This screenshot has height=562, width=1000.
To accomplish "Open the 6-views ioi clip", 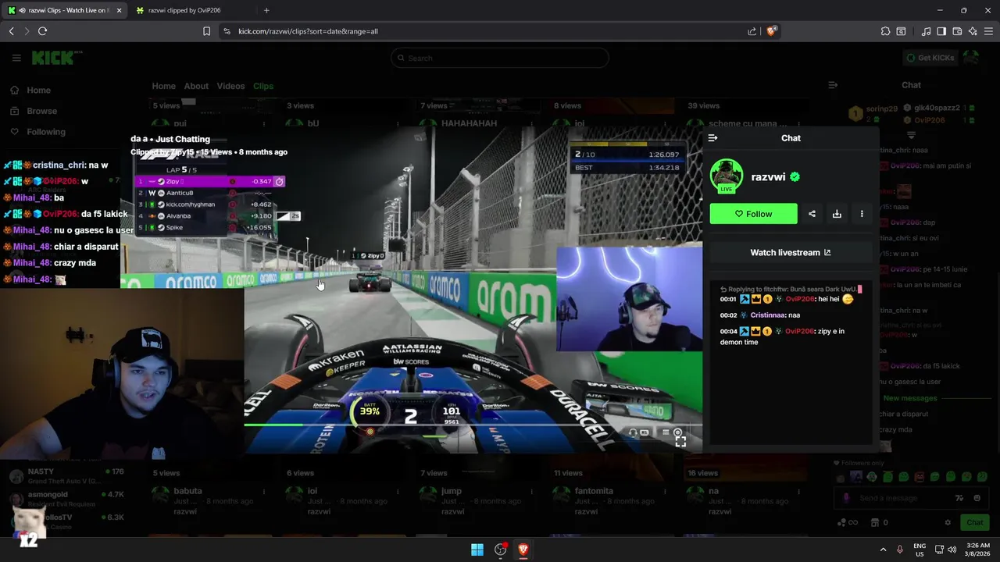I will pos(312,491).
